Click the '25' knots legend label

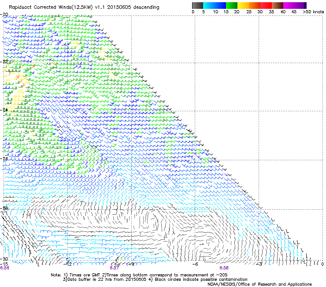[248, 12]
